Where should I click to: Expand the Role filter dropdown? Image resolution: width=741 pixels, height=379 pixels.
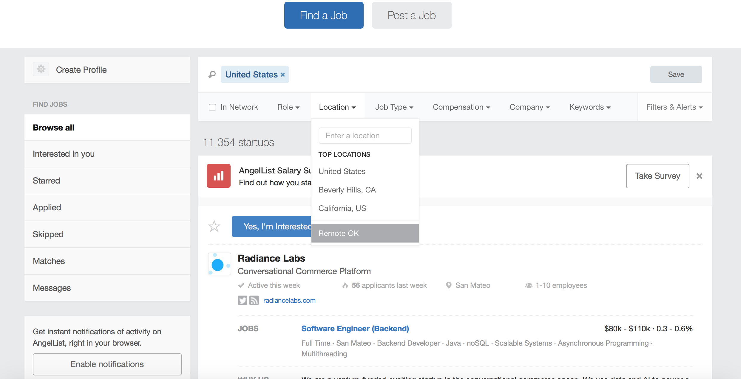[288, 107]
